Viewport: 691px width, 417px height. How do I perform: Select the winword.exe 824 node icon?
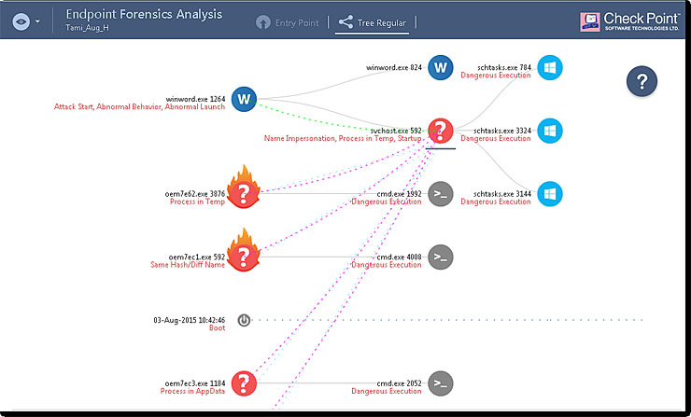point(442,67)
